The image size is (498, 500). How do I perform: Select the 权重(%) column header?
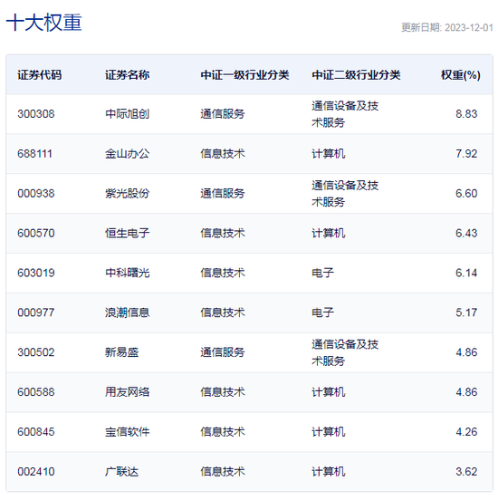click(461, 75)
